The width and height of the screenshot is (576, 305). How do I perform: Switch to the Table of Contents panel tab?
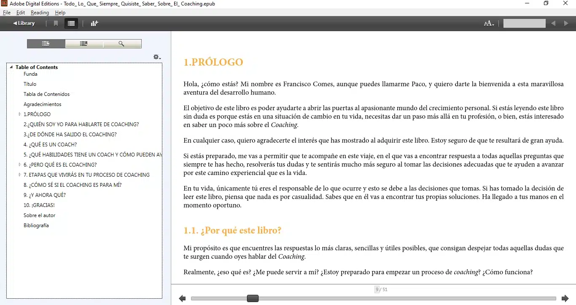click(46, 44)
